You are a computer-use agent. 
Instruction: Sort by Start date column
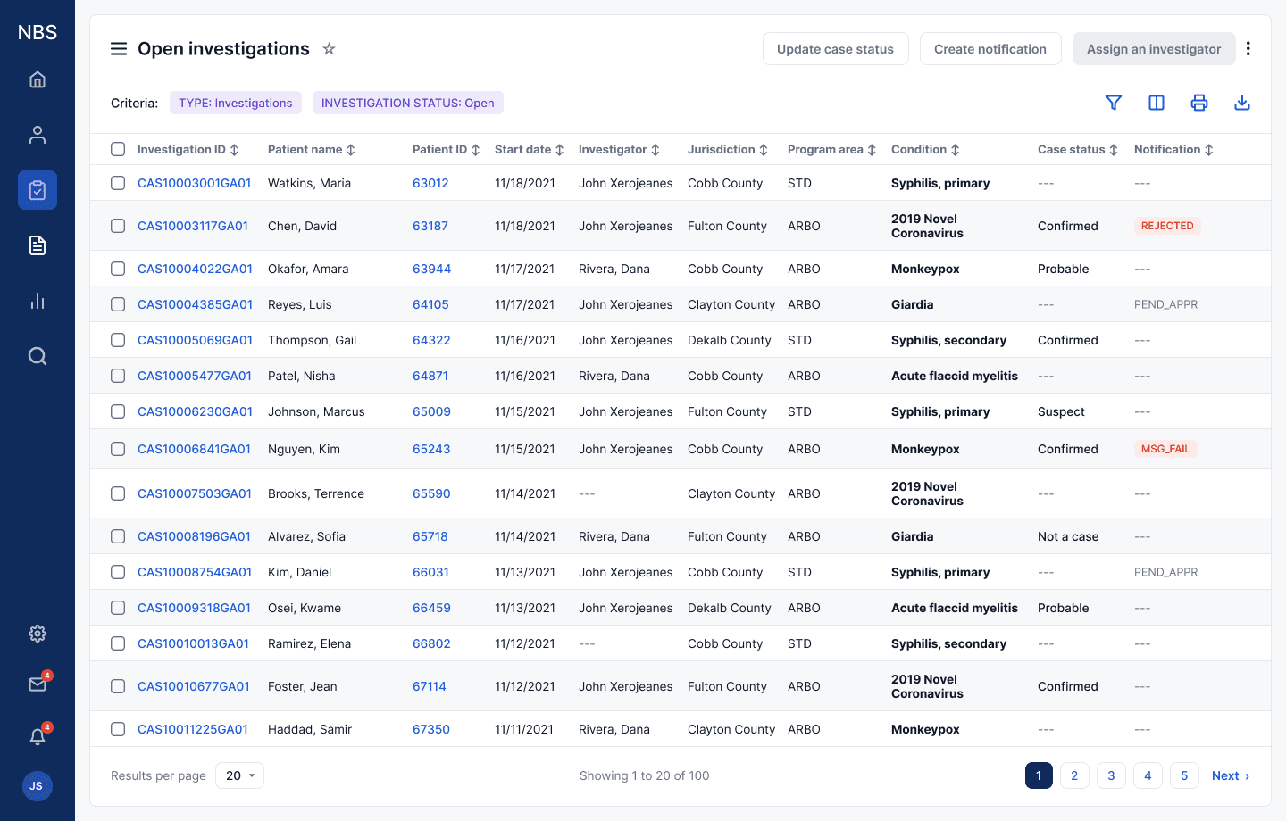pos(530,150)
